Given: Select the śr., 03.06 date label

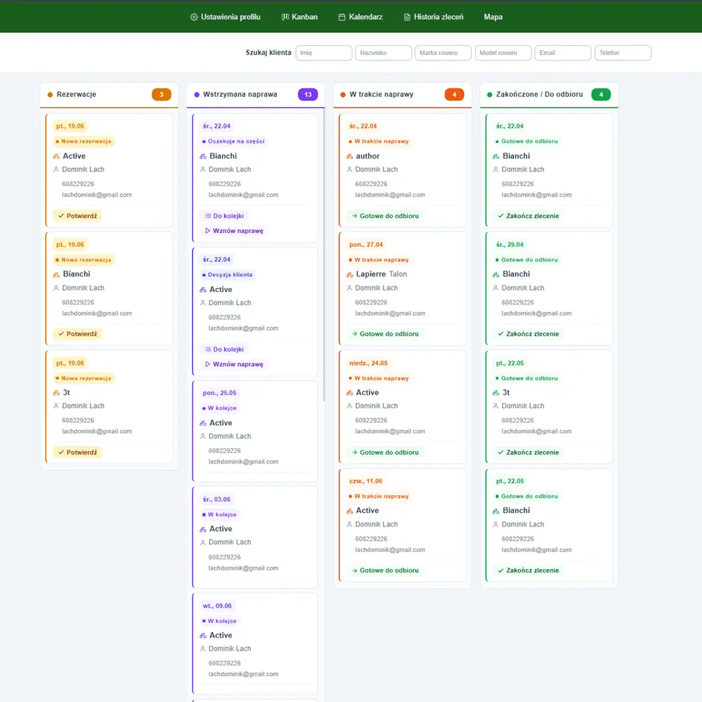Looking at the screenshot, I should point(216,500).
